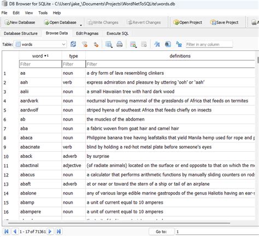Viewport: 259px width, 237px height.
Task: Go to last page of records
Action: [58, 232]
